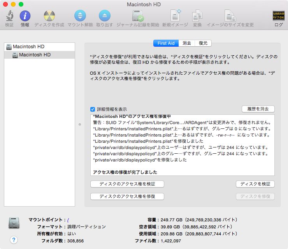Click the green zoom window button
Screen dimensions: 288x249
tap(21, 4)
